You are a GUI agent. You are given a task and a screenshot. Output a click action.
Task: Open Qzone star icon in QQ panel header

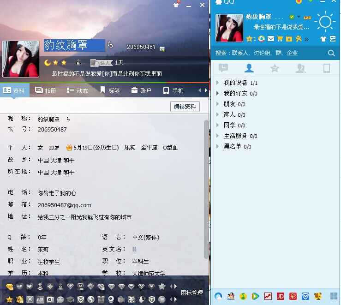click(x=249, y=39)
